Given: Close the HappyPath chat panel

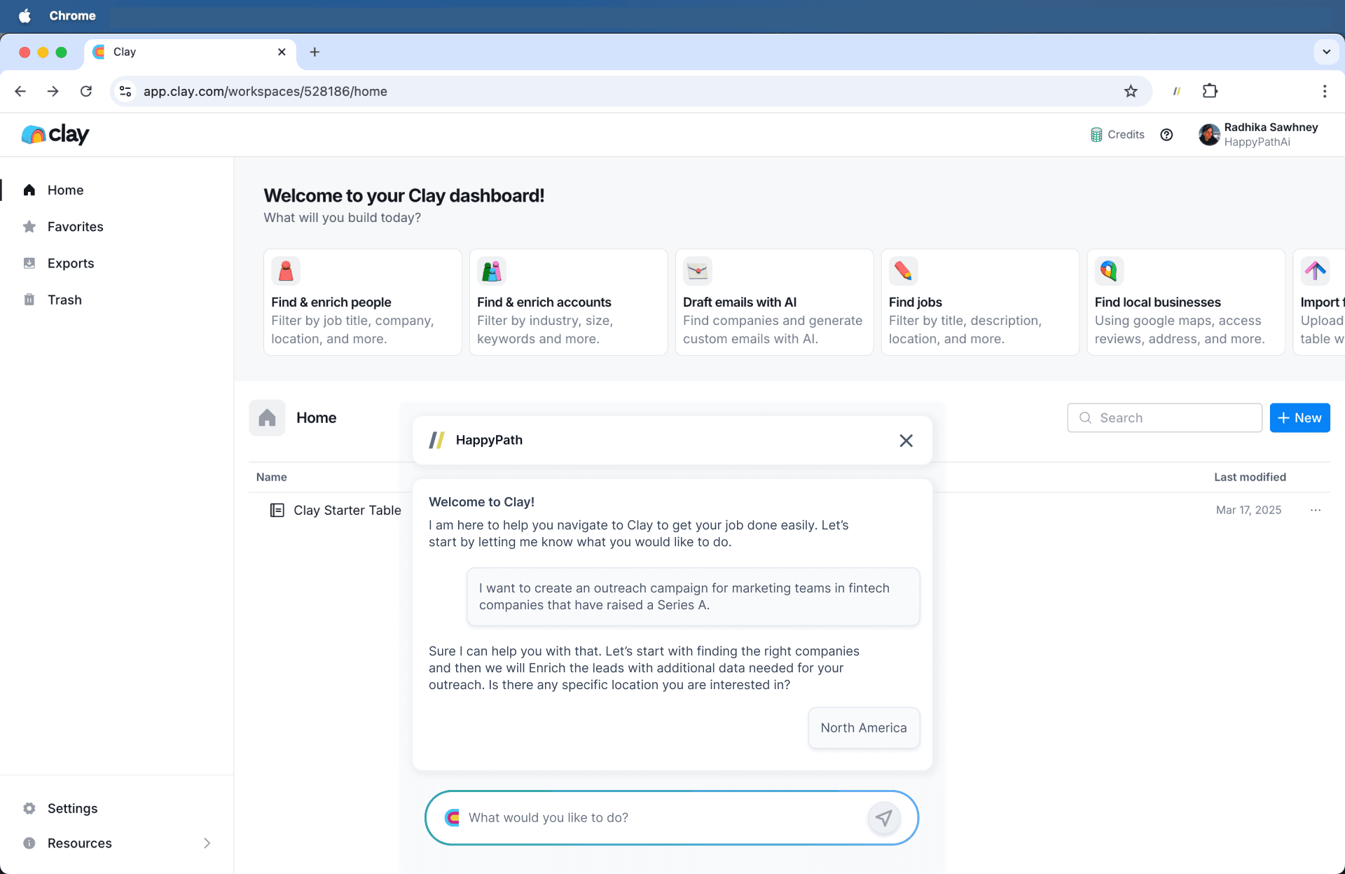Looking at the screenshot, I should pyautogui.click(x=906, y=441).
